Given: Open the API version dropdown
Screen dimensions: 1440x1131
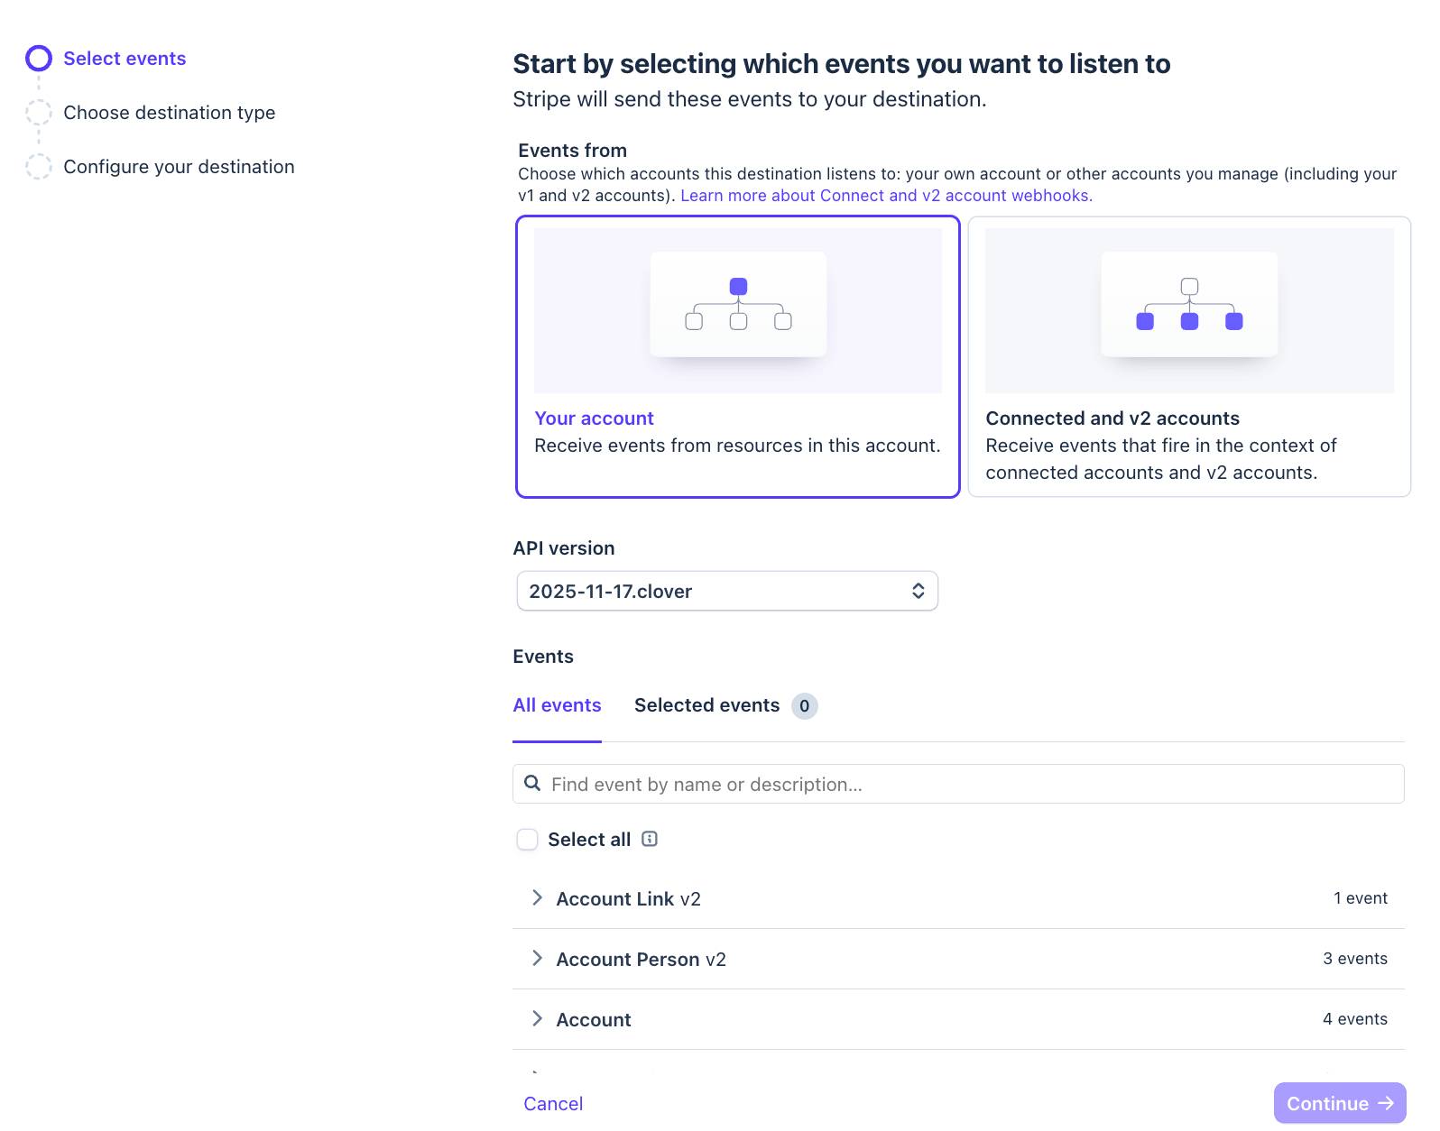Looking at the screenshot, I should [727, 592].
